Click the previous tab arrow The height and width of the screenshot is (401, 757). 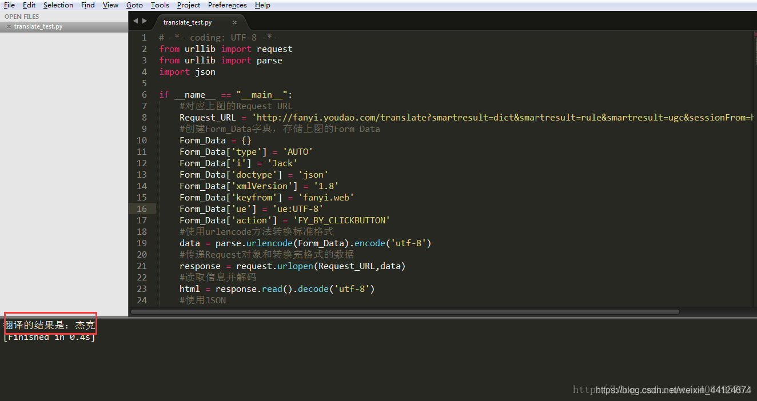pos(136,21)
